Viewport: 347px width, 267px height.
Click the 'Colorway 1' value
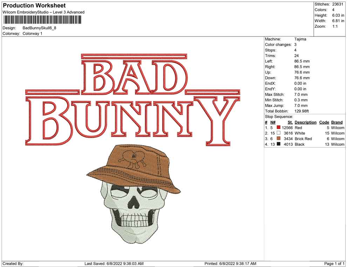(32, 34)
